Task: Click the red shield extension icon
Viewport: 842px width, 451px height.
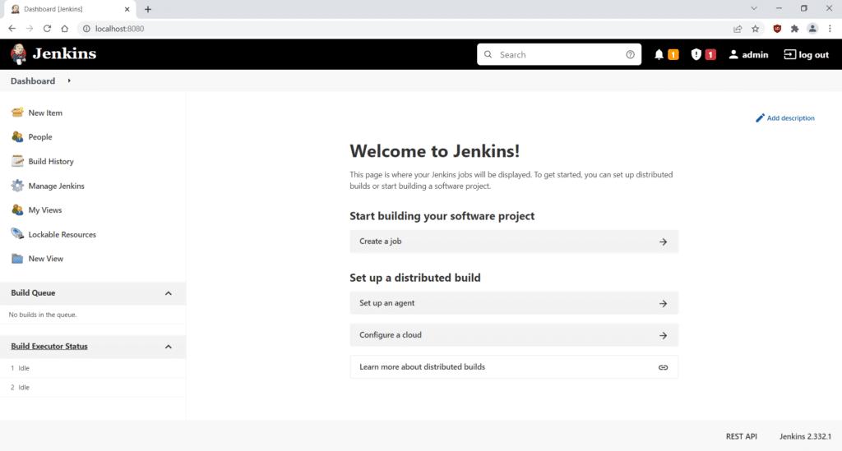Action: tap(777, 29)
